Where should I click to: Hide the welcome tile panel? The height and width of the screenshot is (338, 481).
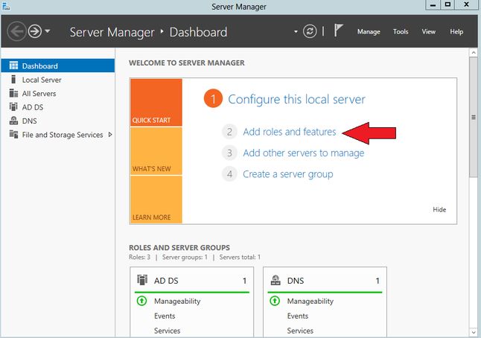[x=439, y=209]
